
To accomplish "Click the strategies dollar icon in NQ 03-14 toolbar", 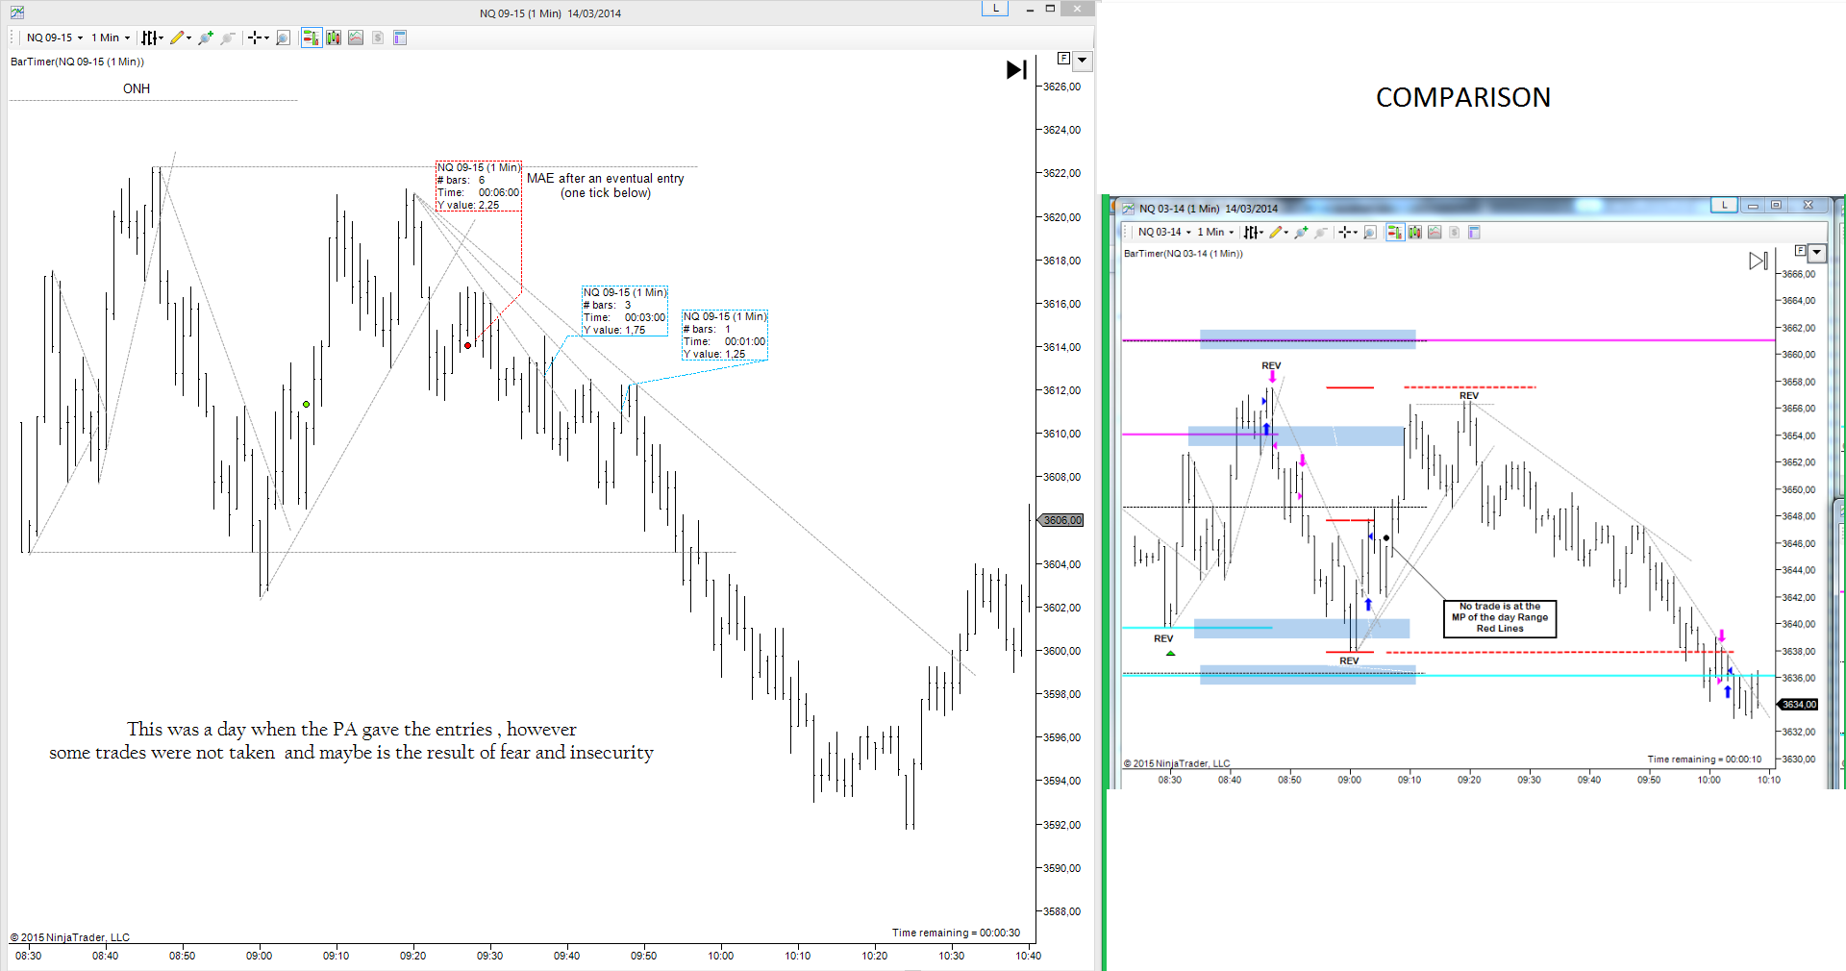I will (1454, 232).
